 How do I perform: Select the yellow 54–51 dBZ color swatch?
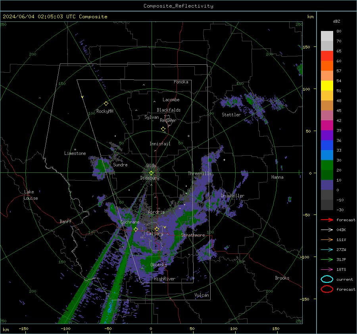327,86
